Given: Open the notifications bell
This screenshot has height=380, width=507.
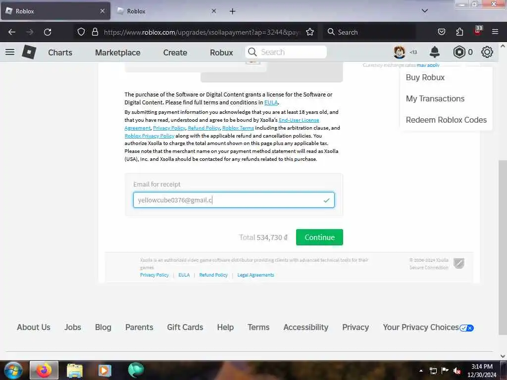Looking at the screenshot, I should (x=435, y=52).
